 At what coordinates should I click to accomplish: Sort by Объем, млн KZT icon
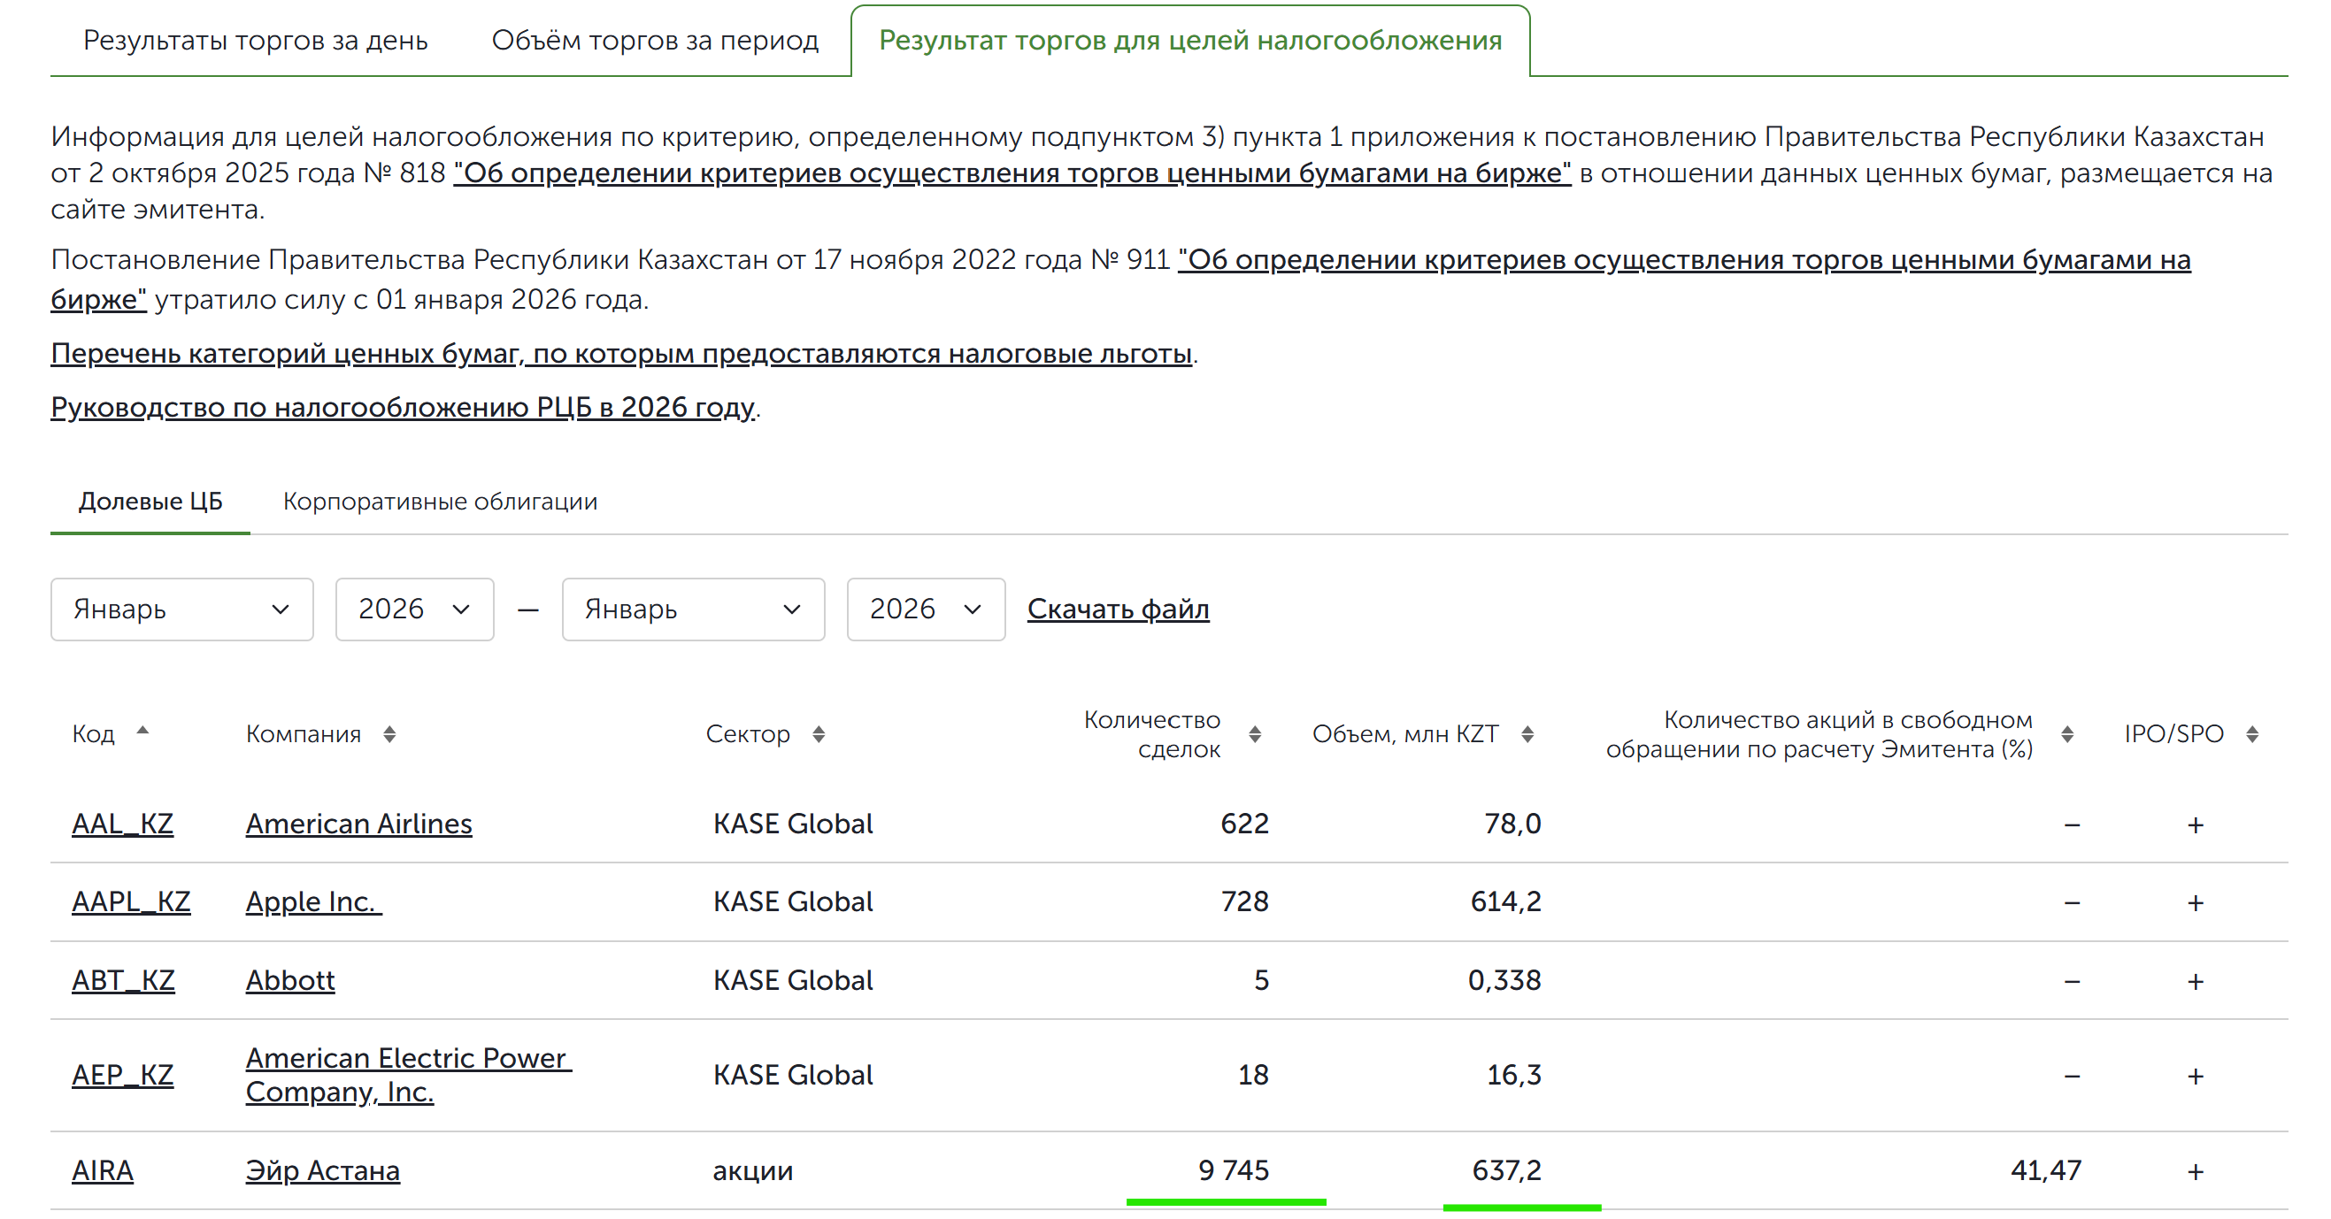coord(1527,734)
